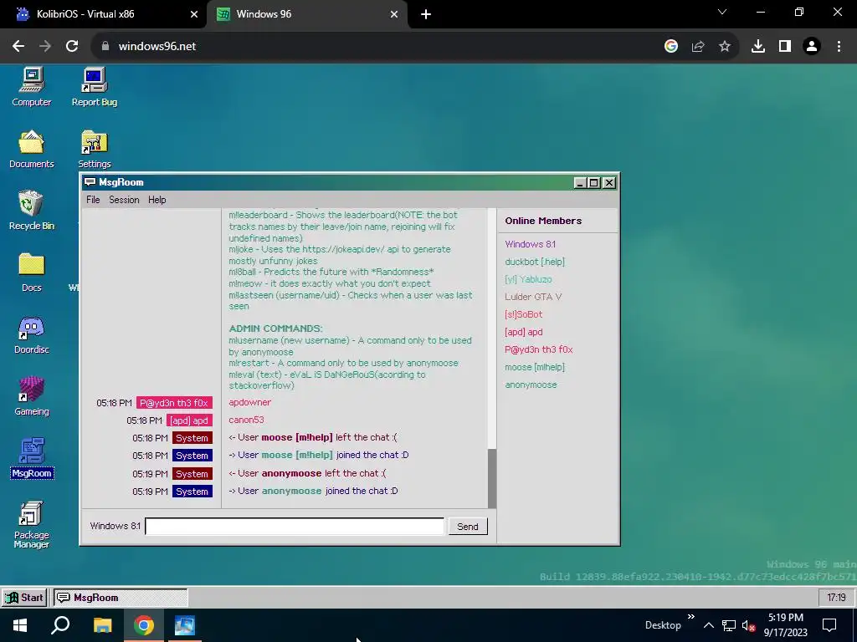Click the Chrome taskbar icon
This screenshot has width=857, height=642.
pos(144,625)
